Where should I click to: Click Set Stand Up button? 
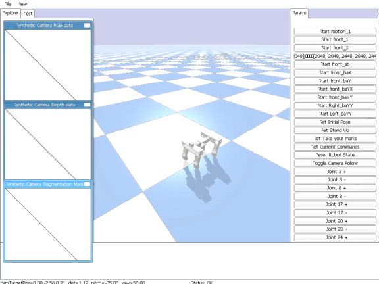coord(335,130)
